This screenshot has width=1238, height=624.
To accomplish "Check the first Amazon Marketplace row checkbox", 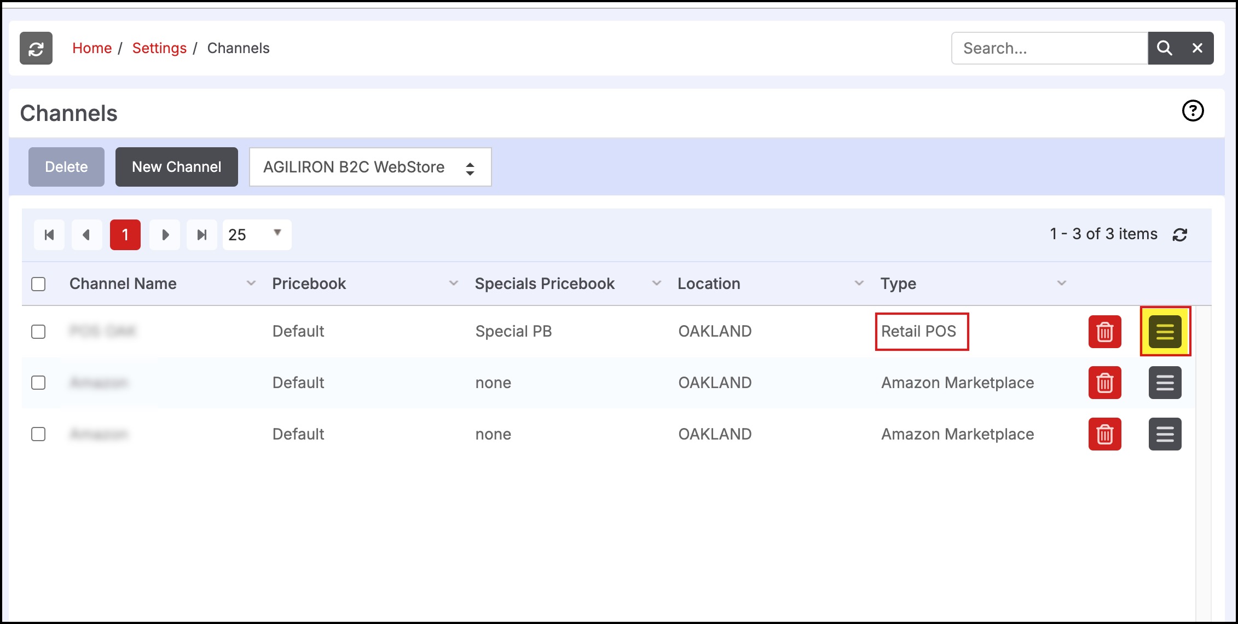I will 38,383.
